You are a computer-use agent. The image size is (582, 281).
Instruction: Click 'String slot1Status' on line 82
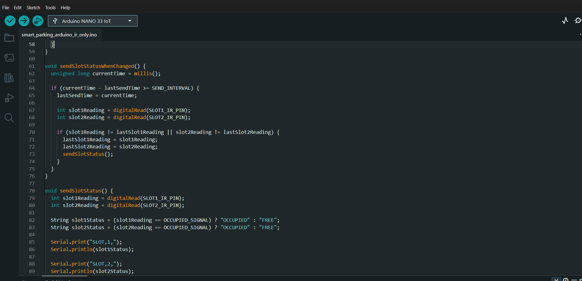click(x=78, y=220)
